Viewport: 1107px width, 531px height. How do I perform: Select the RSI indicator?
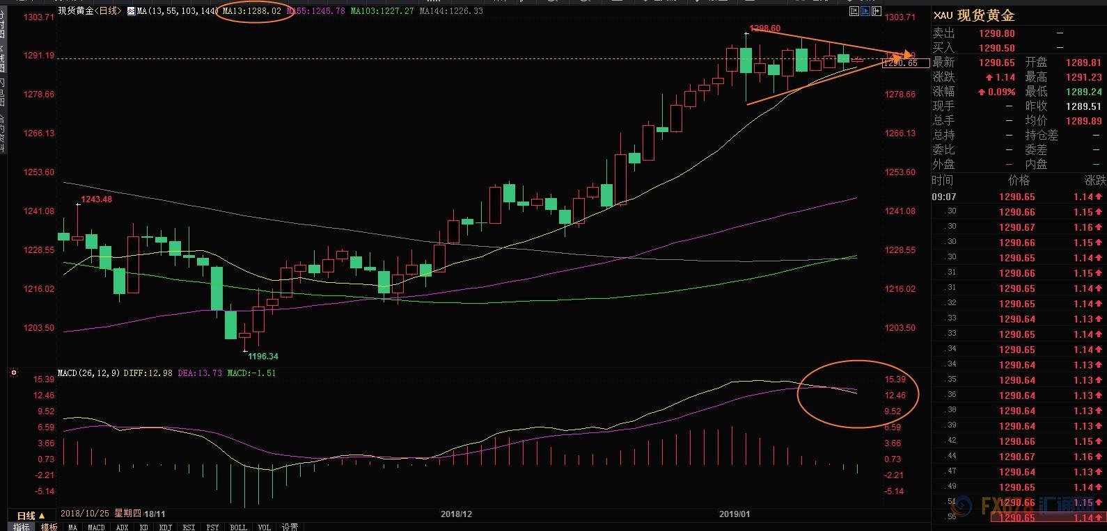(x=189, y=527)
